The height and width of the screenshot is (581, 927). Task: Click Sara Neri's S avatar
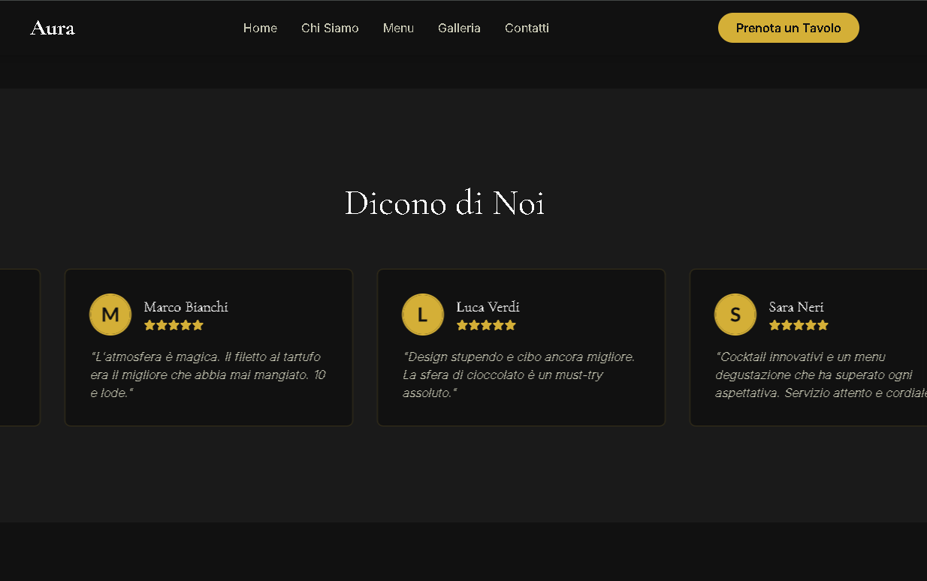point(735,315)
